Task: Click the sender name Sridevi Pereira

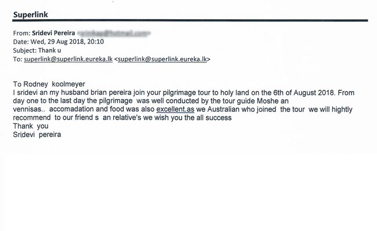Action: 53,33
